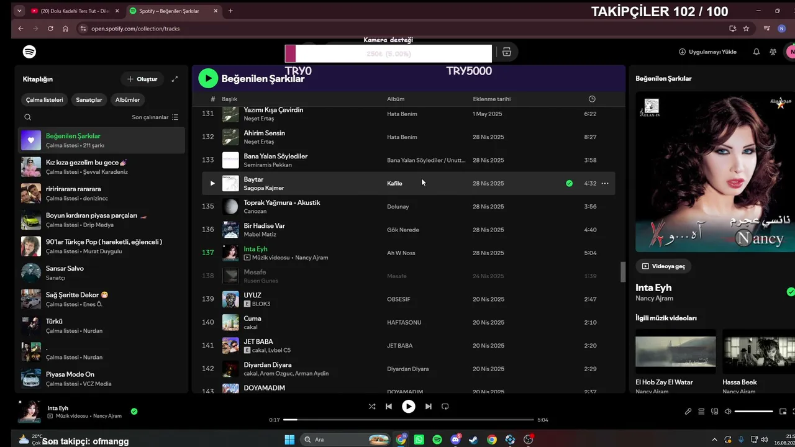Open Spotify notifications bell

(x=756, y=52)
